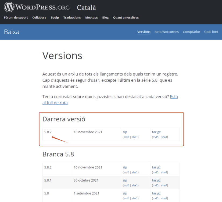The image size is (222, 202).
Task: Switch to the Versions tab
Action: (144, 32)
